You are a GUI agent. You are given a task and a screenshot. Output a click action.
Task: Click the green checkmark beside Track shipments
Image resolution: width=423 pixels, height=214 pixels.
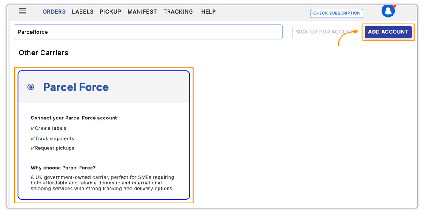point(33,139)
